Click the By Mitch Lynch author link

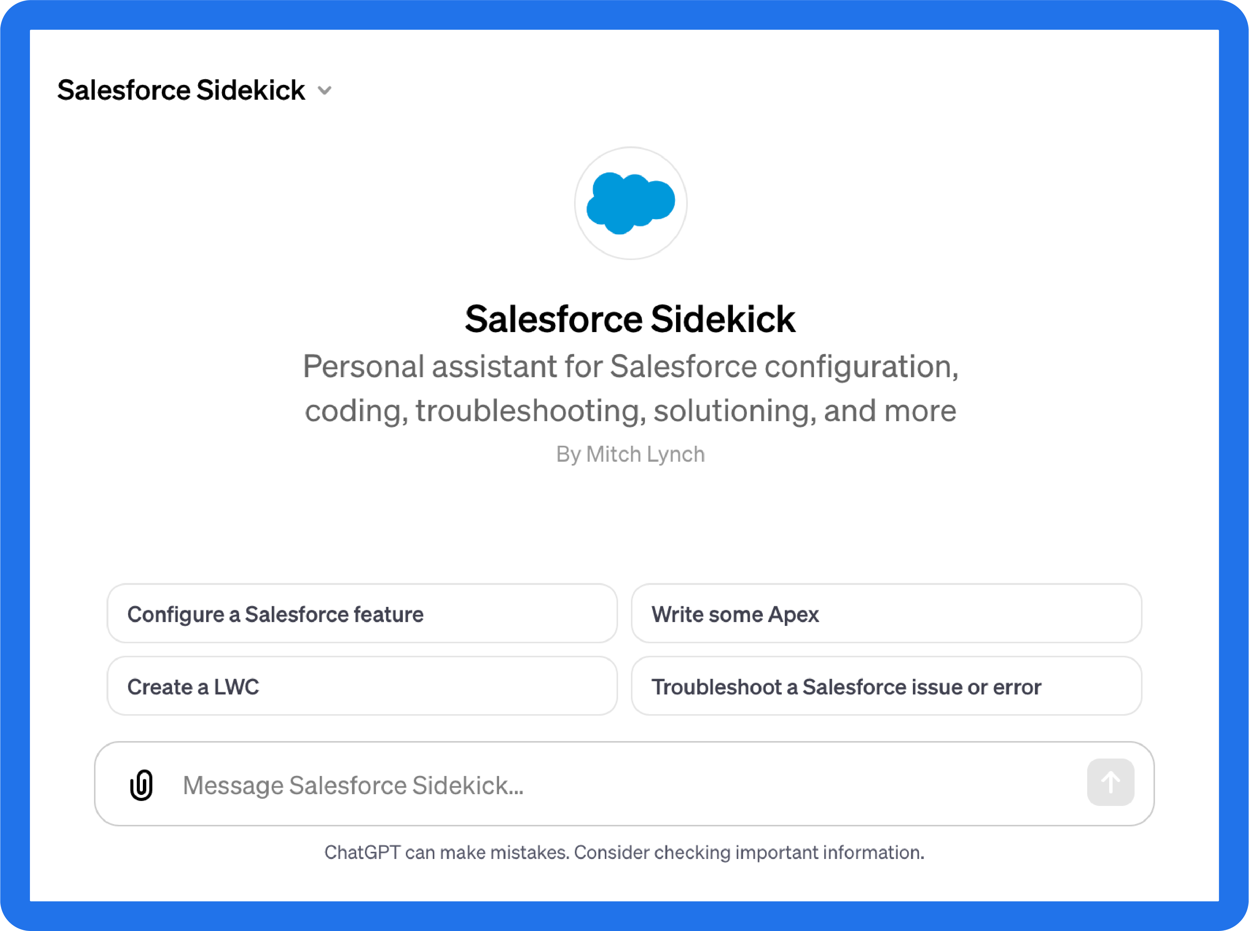click(631, 454)
